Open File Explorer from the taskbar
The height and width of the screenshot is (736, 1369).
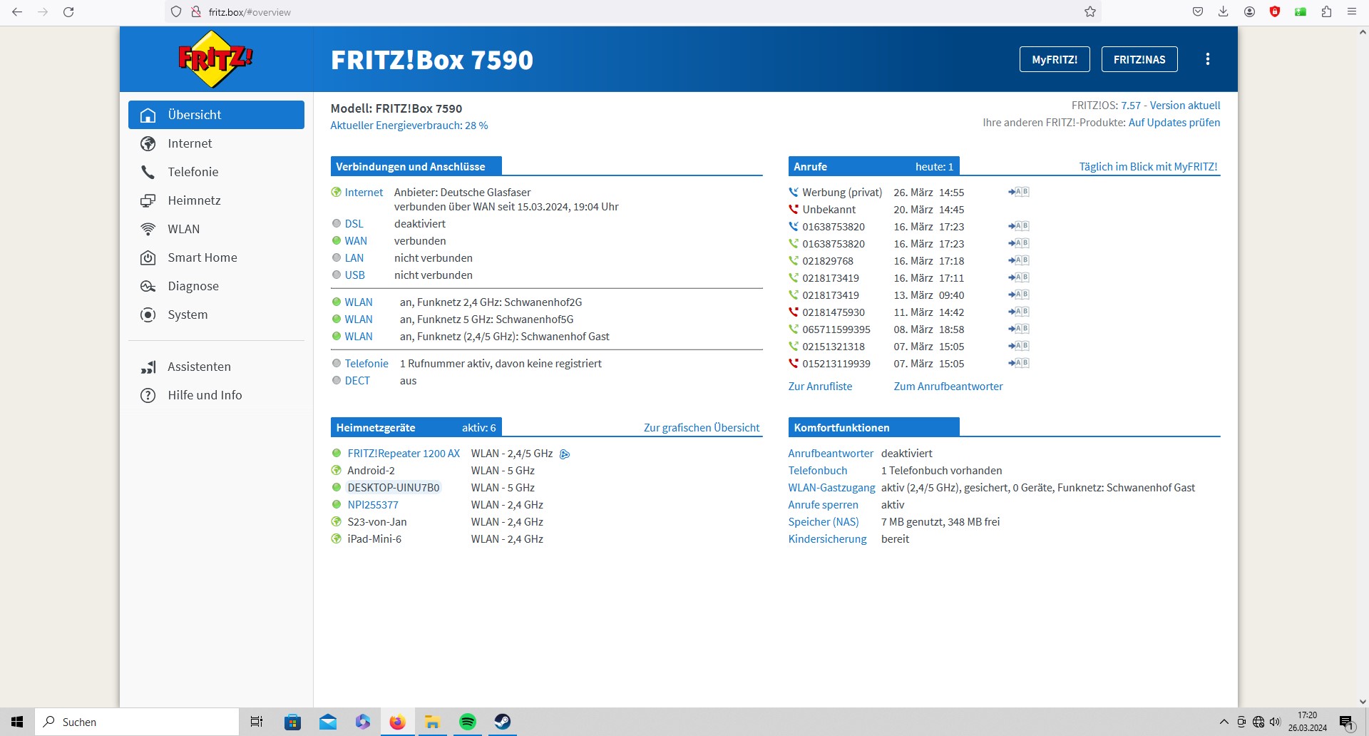(433, 722)
